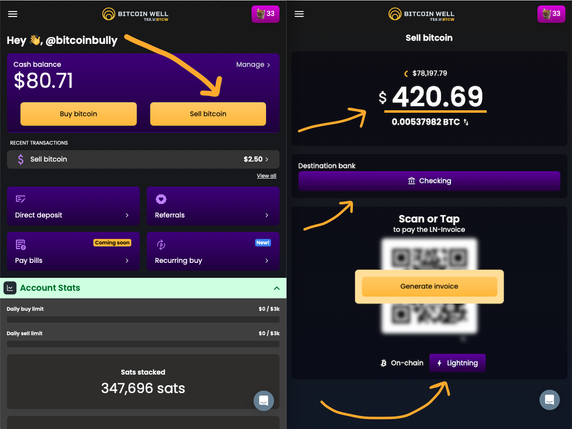
Task: Click the Account Stats chart icon
Action: pos(10,288)
